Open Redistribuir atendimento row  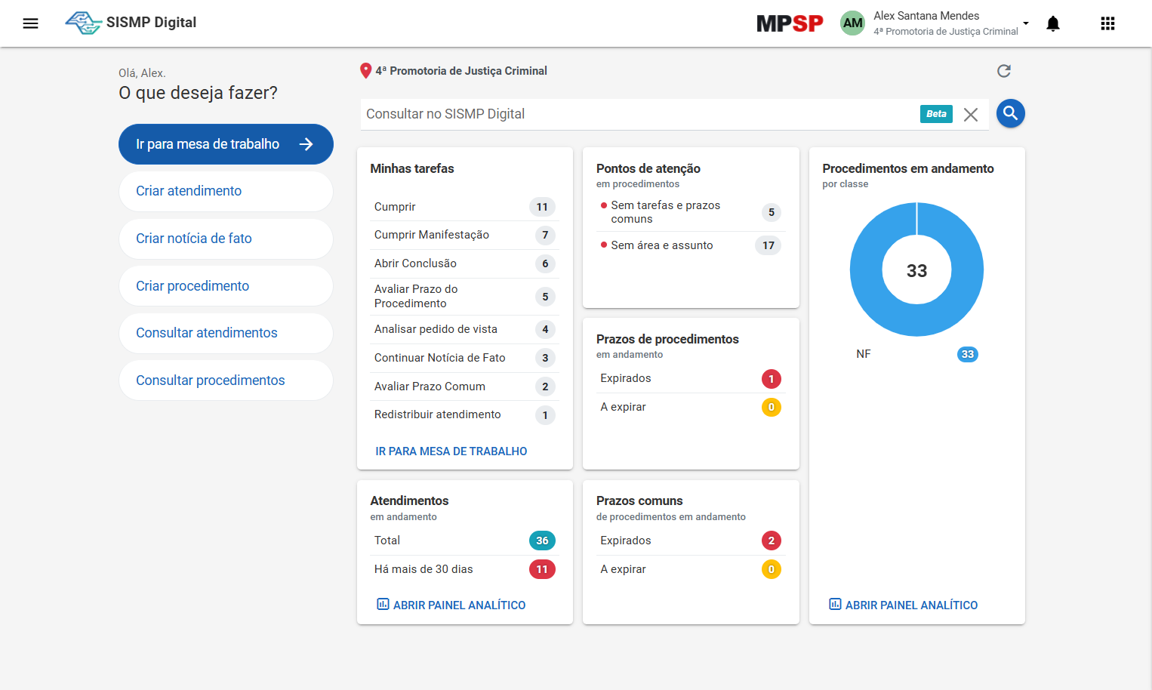[464, 414]
